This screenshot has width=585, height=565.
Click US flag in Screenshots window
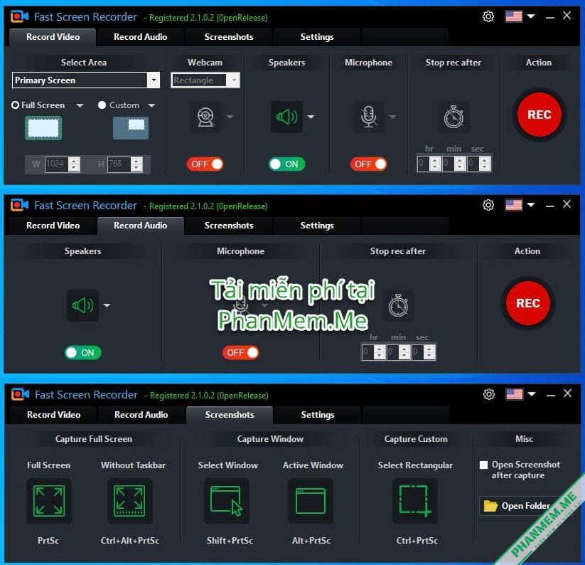[515, 394]
